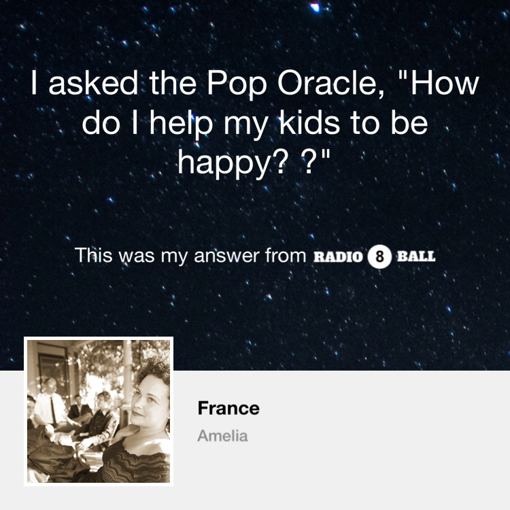Click the brightest star at the top of the sky
The width and height of the screenshot is (510, 510).
(x=315, y=7)
